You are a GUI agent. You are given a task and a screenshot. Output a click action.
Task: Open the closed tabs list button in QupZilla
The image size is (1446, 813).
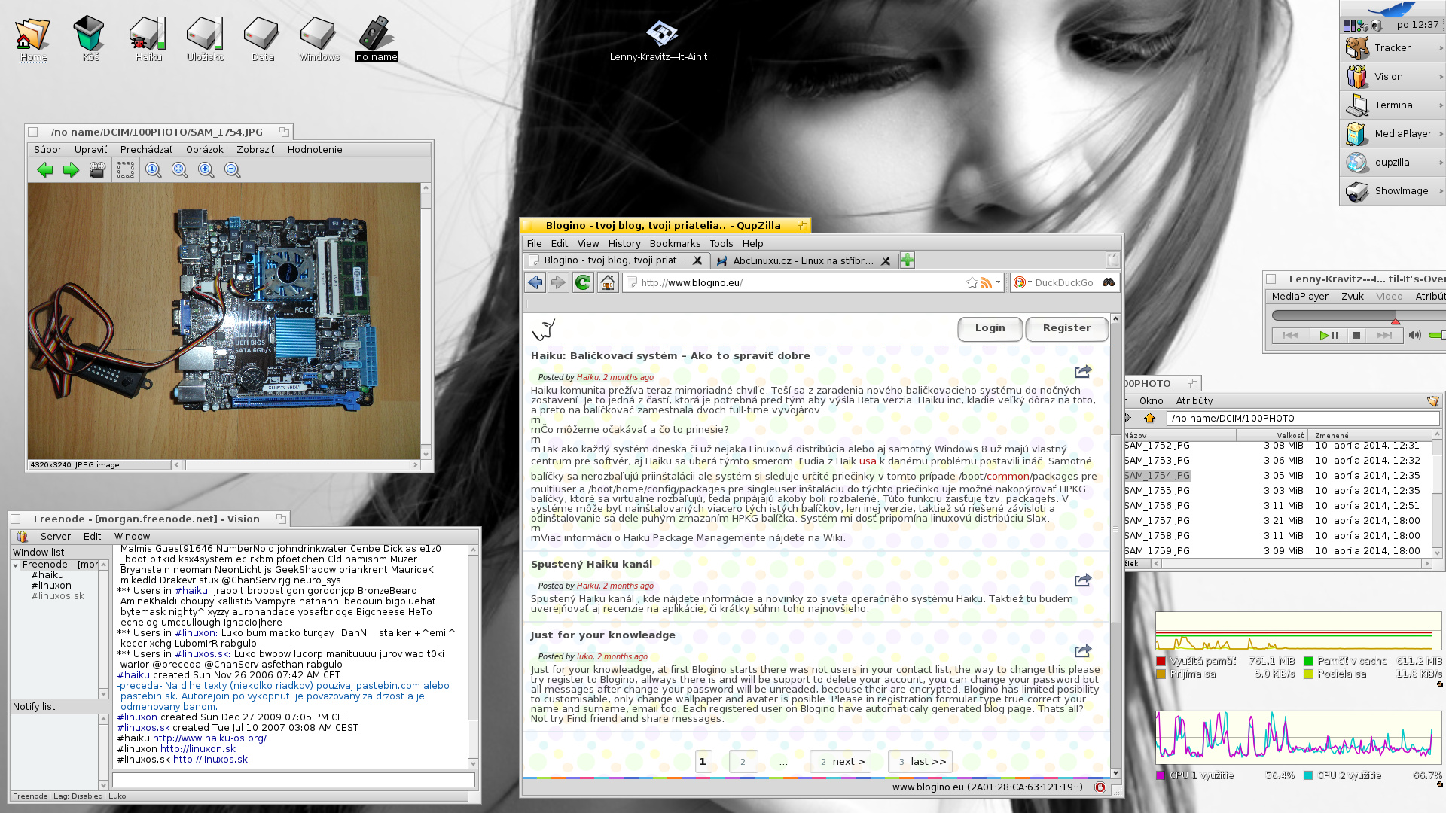1112,260
